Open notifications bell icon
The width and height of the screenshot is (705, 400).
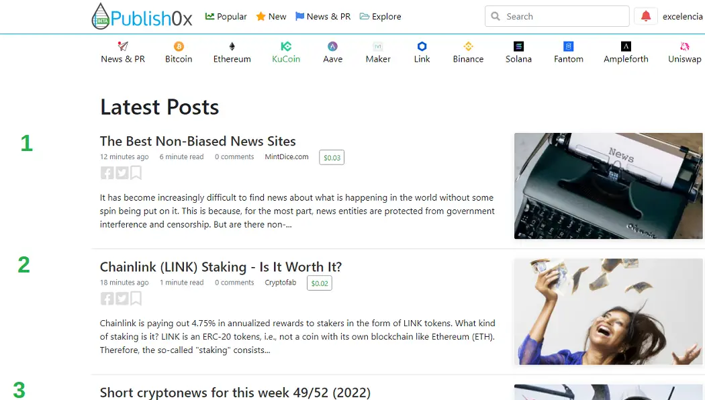(646, 16)
